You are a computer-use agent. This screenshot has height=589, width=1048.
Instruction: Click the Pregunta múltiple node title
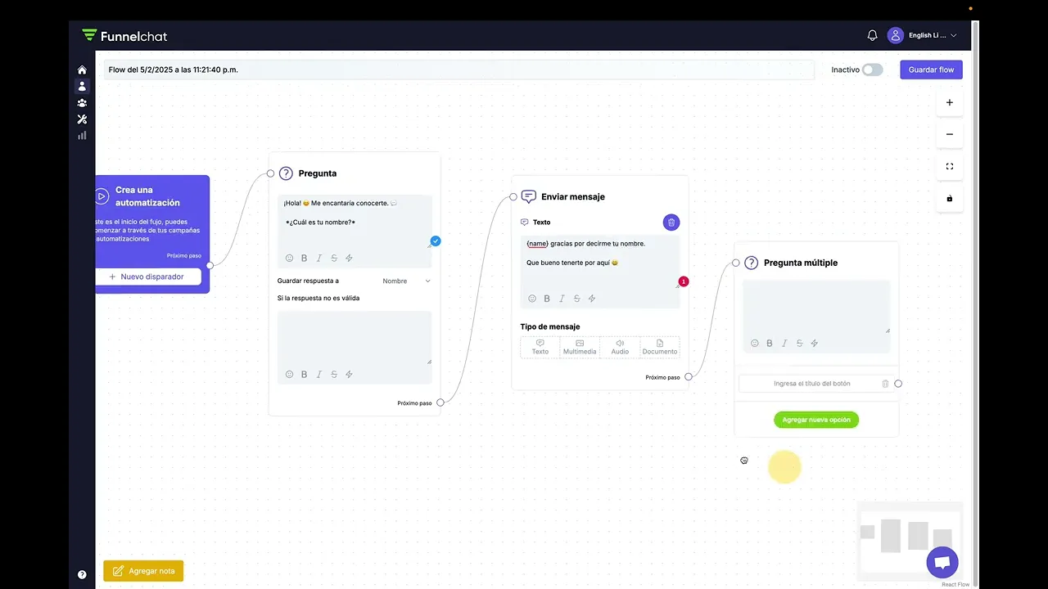(x=801, y=263)
